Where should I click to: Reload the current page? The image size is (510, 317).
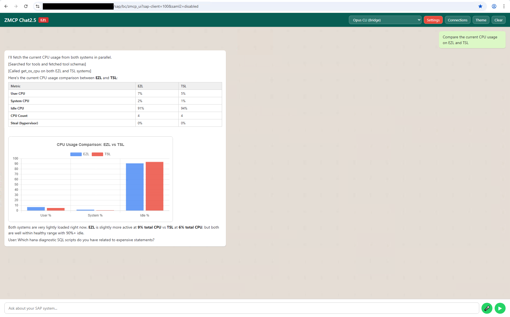click(x=26, y=6)
